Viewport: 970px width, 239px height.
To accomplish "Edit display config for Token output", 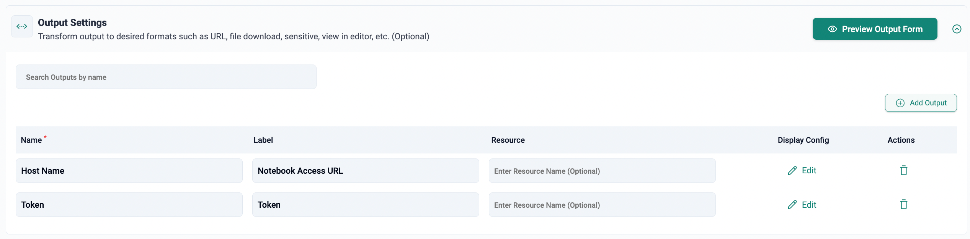I will click(802, 205).
